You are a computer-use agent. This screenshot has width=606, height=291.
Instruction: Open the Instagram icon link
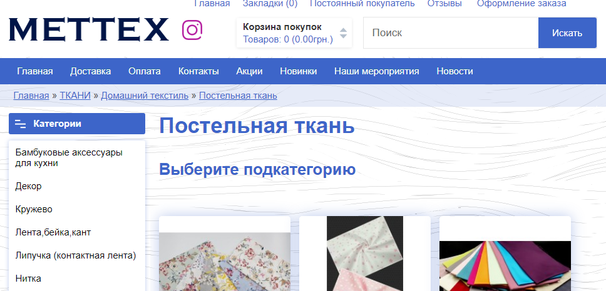192,30
